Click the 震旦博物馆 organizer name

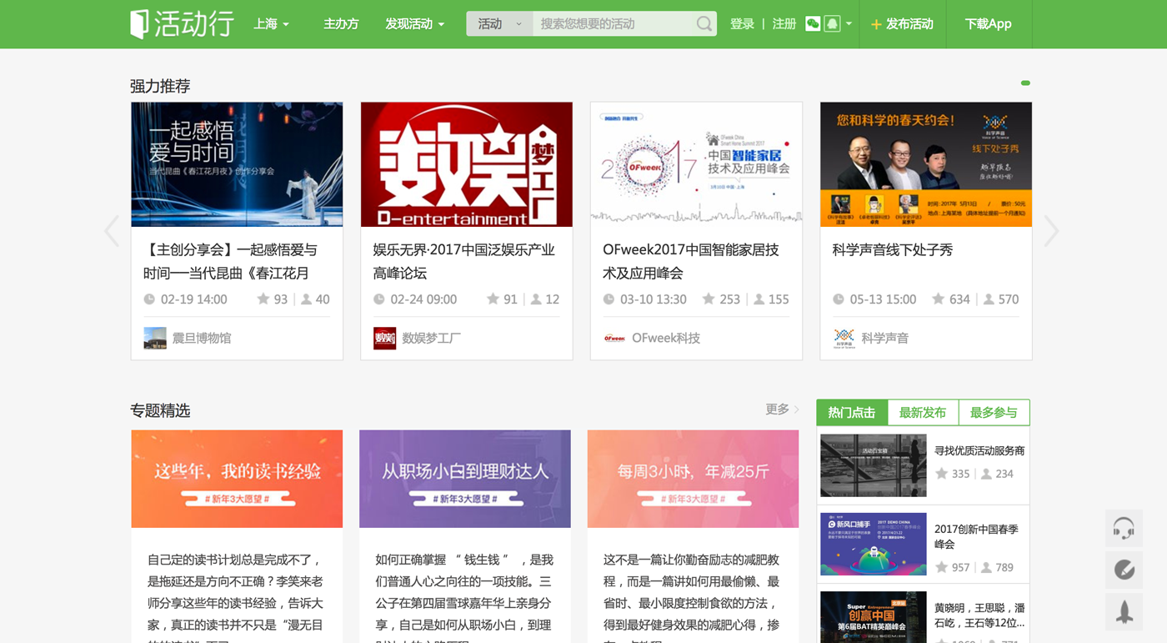pos(202,338)
